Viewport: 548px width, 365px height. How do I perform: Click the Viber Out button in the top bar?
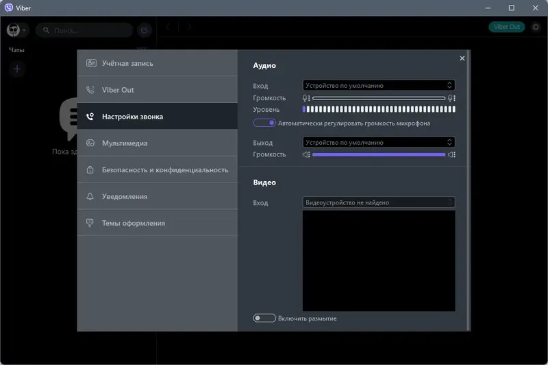pos(507,27)
